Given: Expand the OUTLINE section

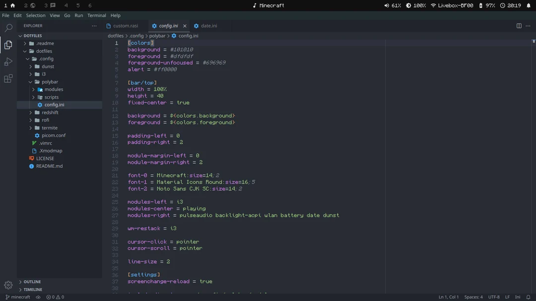Looking at the screenshot, I should (32, 281).
